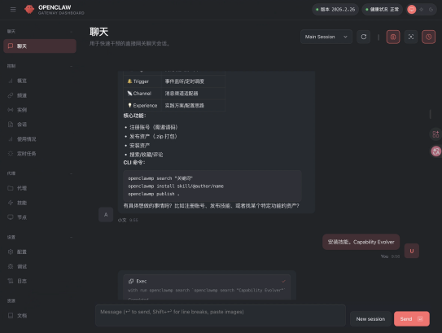Toggle the clock icon in chat toolbar
Viewport: 442px width, 333px height.
pyautogui.click(x=428, y=37)
